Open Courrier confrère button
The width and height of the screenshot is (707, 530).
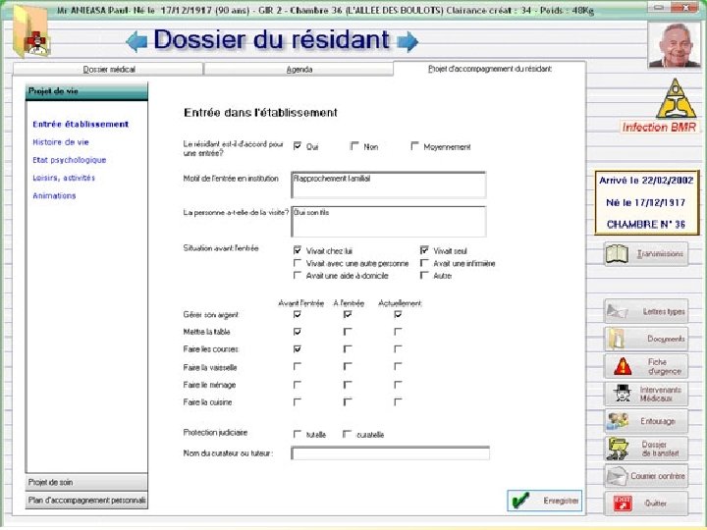pos(646,476)
